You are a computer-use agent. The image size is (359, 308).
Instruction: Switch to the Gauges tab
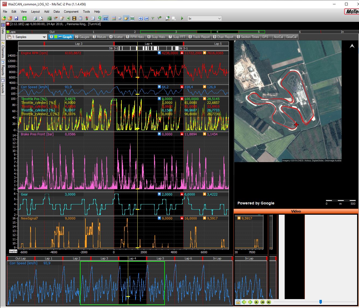[x=82, y=37]
